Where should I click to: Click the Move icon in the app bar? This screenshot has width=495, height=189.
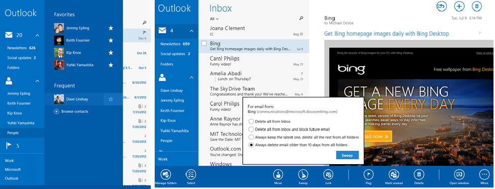[x=278, y=175]
